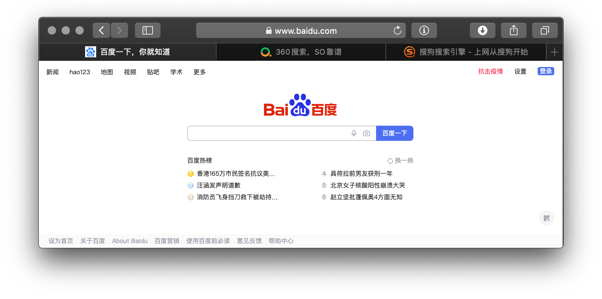The height and width of the screenshot is (299, 602).
Task: Open hot item 汪涵发声明道歉
Action: (219, 185)
